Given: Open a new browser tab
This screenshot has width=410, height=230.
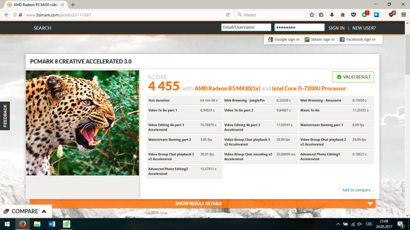Looking at the screenshot, I should coord(73,5).
